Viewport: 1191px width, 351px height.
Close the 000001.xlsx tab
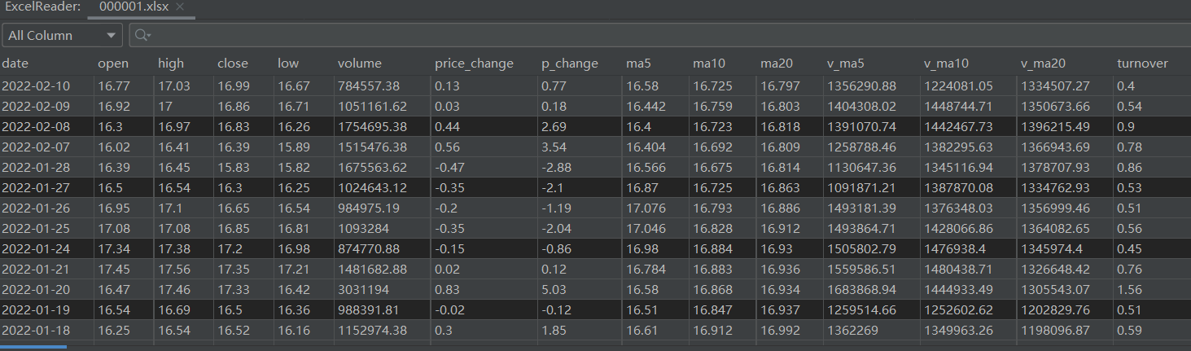tap(180, 7)
